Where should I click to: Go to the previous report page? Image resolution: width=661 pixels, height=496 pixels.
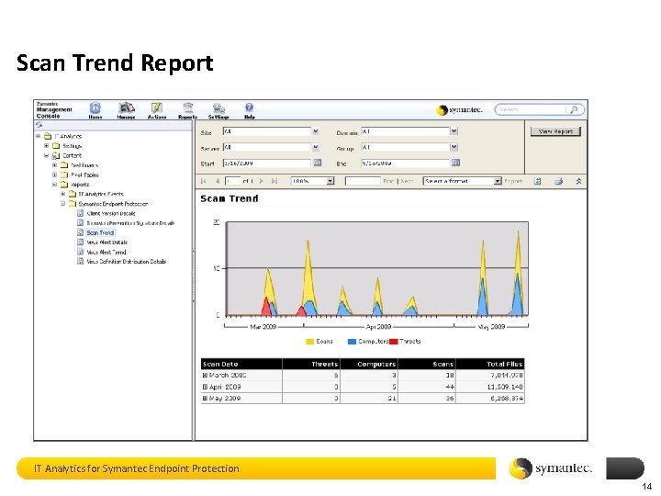coord(218,181)
